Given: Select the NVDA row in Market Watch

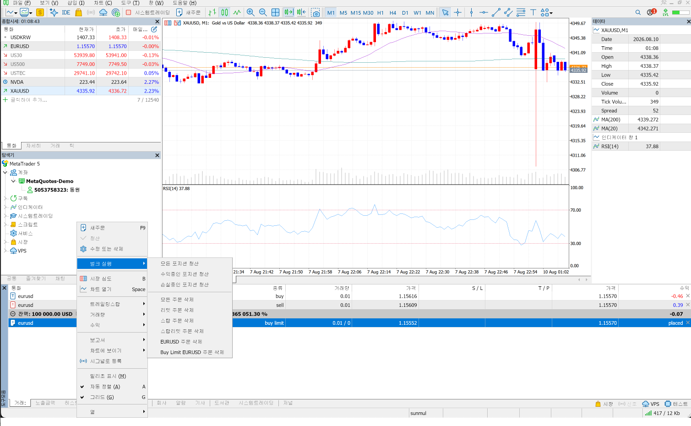Looking at the screenshot, I should pyautogui.click(x=81, y=82).
